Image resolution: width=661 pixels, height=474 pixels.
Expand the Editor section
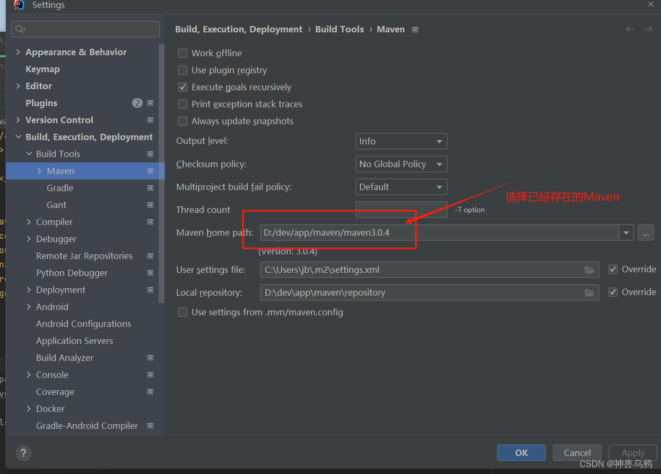[19, 86]
